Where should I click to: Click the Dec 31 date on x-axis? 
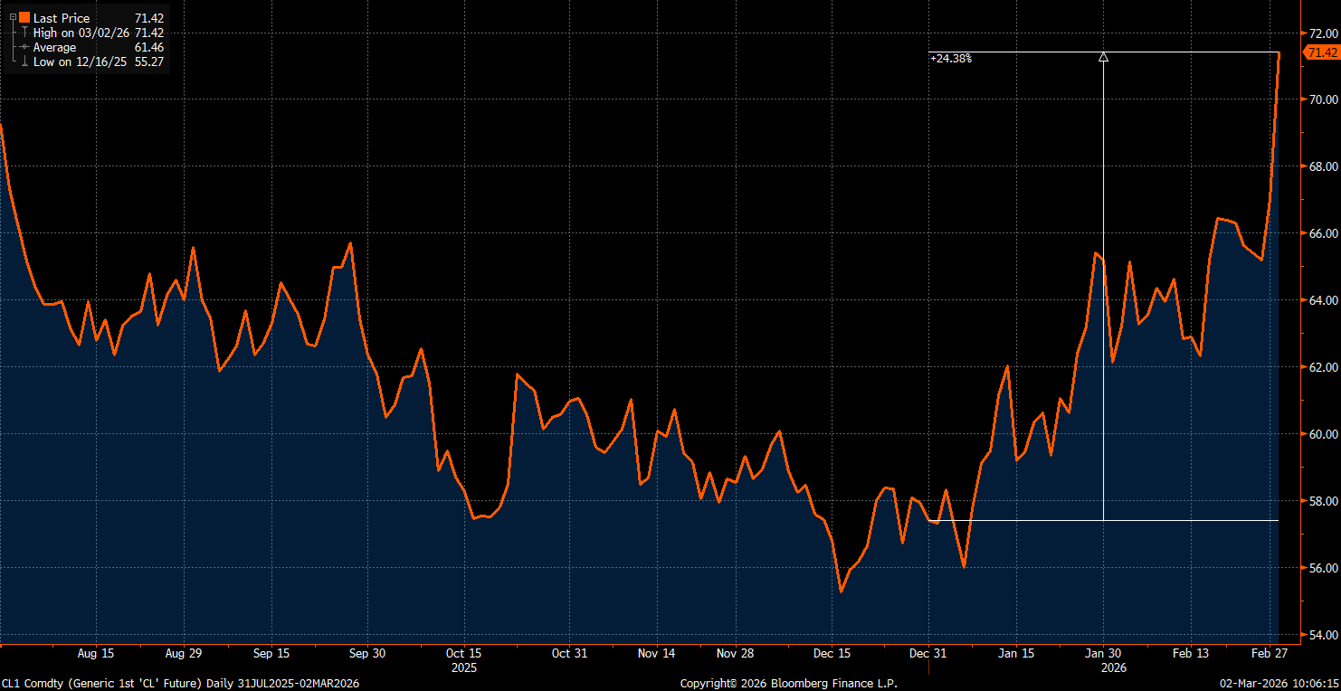coord(928,653)
